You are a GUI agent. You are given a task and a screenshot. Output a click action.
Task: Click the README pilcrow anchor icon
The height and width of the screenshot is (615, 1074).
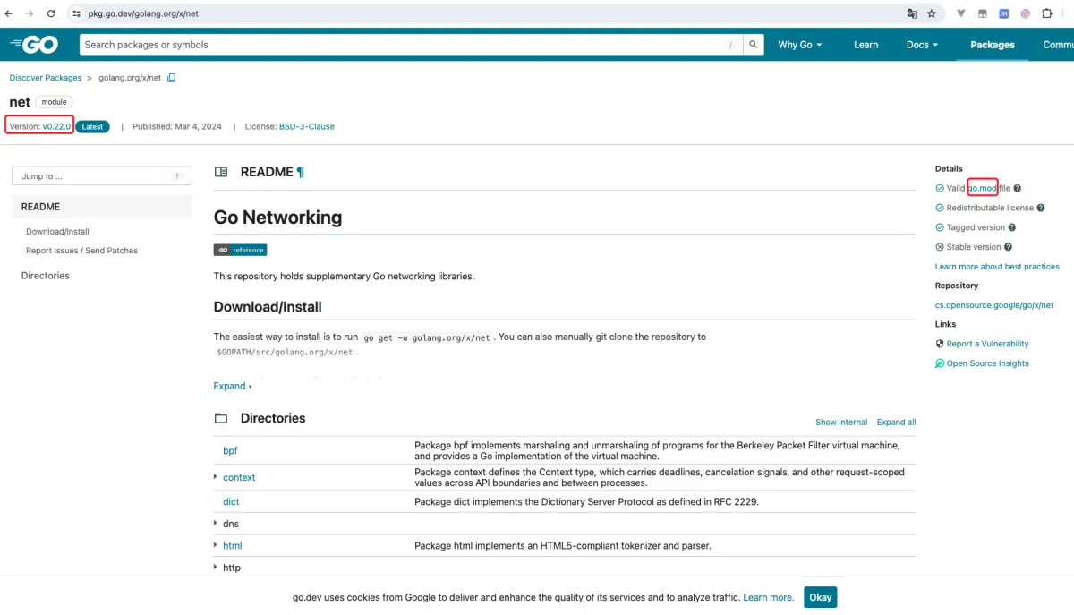click(301, 172)
